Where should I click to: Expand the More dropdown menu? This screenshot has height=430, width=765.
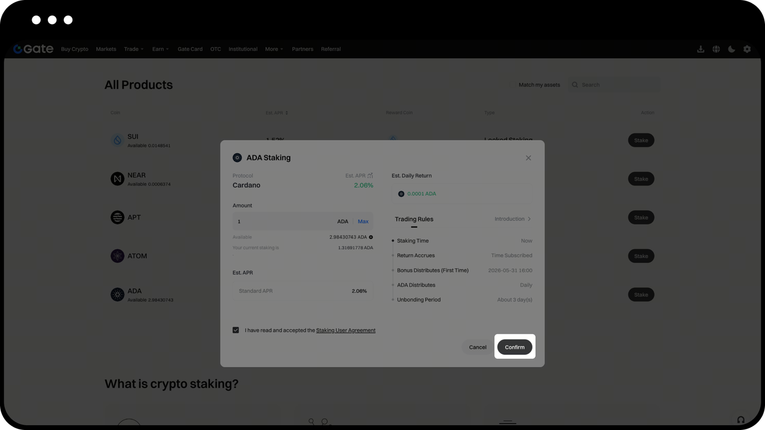pos(274,49)
